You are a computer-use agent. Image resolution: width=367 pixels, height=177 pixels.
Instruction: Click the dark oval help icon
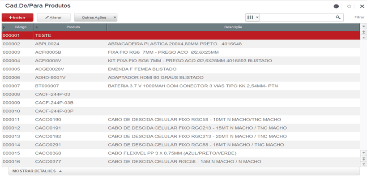(x=336, y=6)
